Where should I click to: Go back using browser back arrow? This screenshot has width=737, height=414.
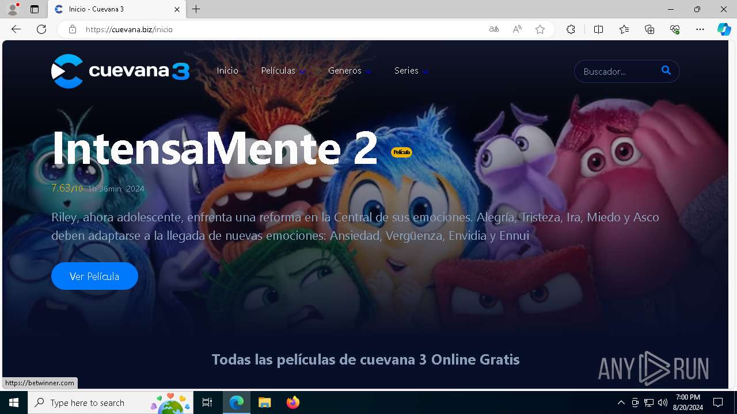pyautogui.click(x=16, y=29)
